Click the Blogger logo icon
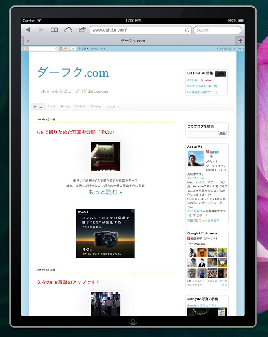The width and height of the screenshot is (268, 337). [25, 48]
